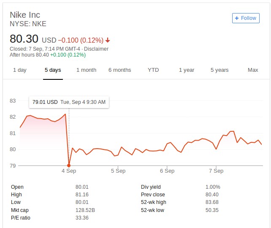Select the 5 days tab
This screenshot has height=228, width=271.
[x=53, y=70]
